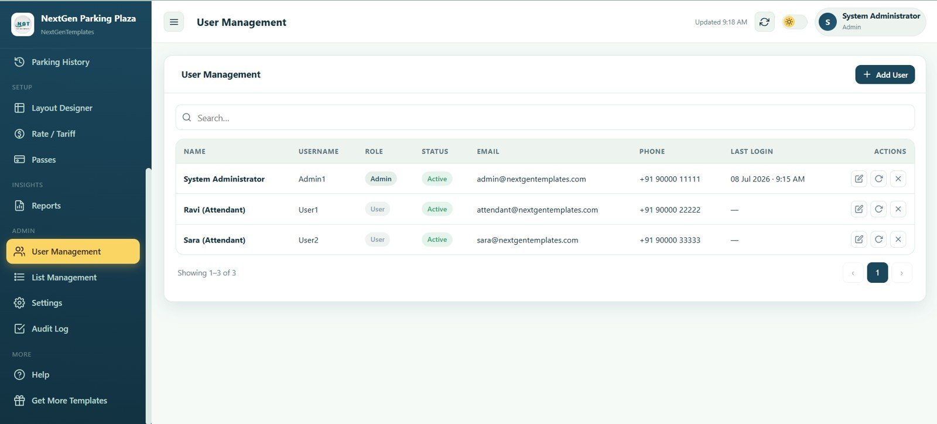This screenshot has height=424, width=937.
Task: Click reset icon in Sara (Attendant) row
Action: coord(878,240)
